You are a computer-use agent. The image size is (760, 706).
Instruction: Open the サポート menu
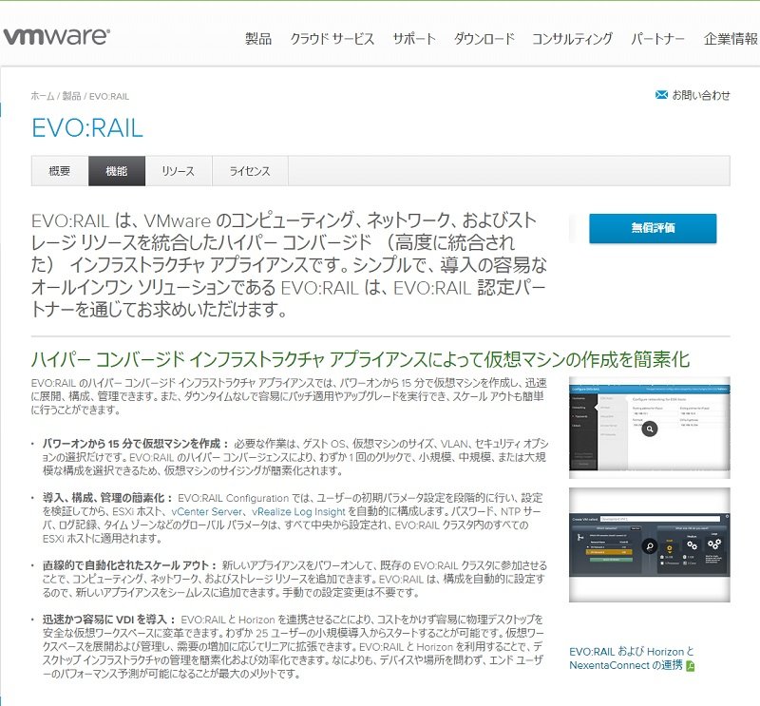(x=414, y=38)
